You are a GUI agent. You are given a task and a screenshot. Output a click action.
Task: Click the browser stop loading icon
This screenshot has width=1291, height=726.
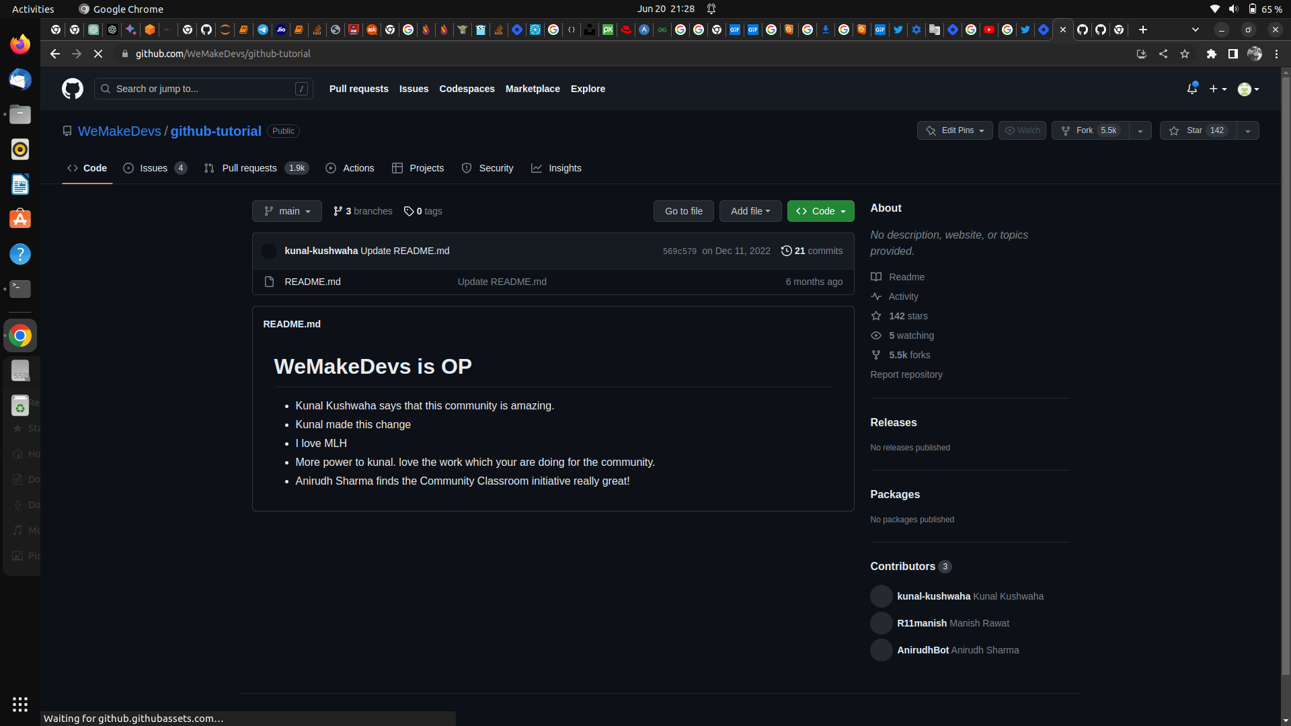pyautogui.click(x=98, y=54)
